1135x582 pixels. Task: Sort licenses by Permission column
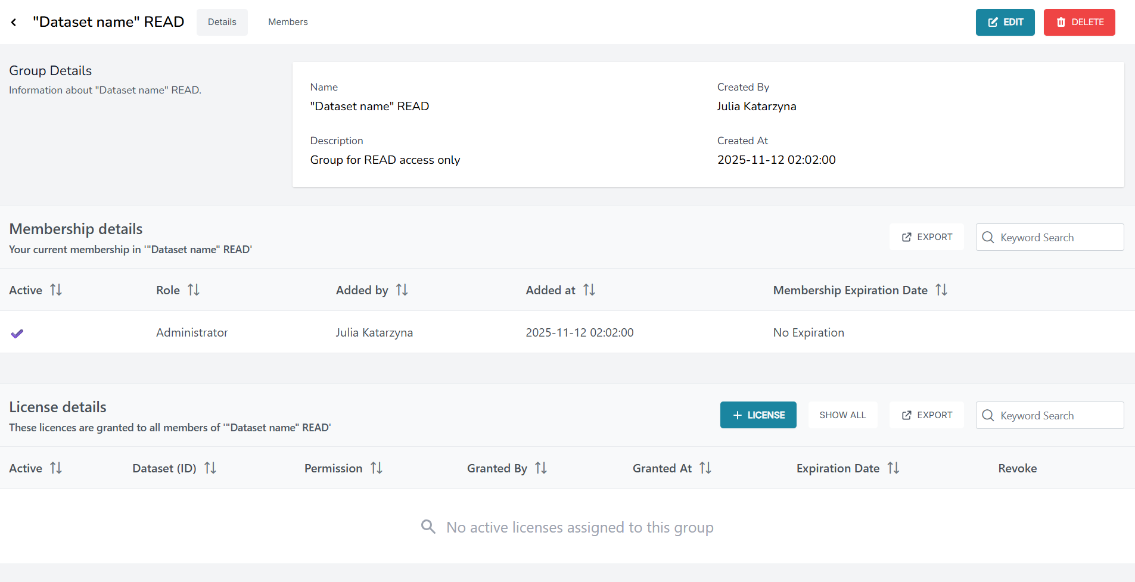[x=377, y=468]
